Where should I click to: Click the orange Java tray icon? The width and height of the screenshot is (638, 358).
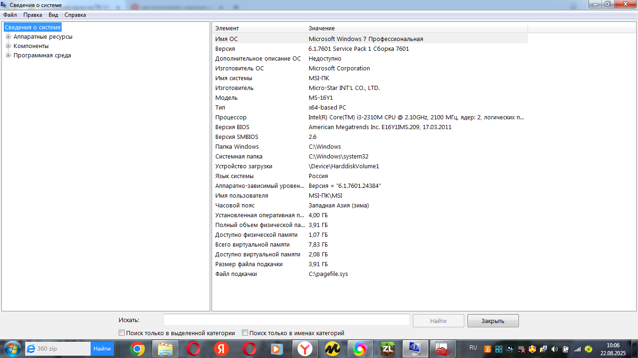pos(488,349)
